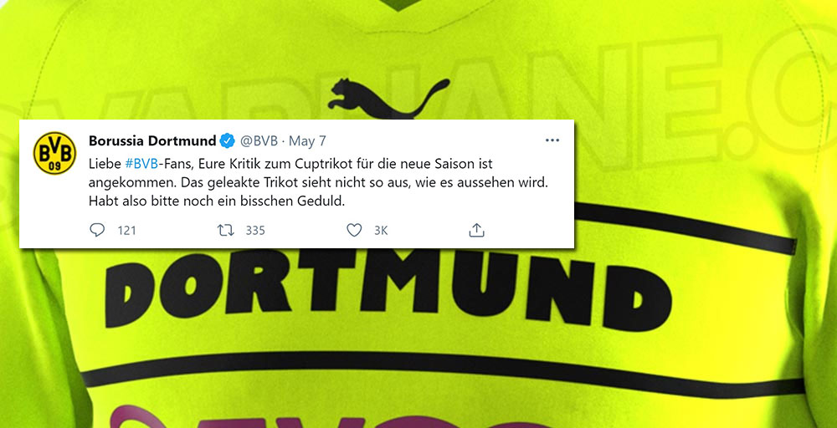Open the May 7 timestamp

pyautogui.click(x=307, y=141)
